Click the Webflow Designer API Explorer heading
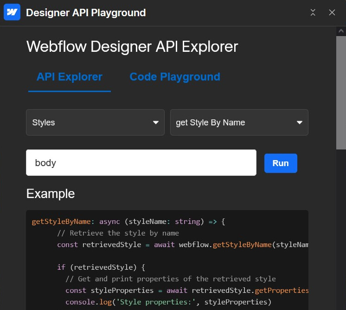Viewport: 346px width, 310px height. 132,47
